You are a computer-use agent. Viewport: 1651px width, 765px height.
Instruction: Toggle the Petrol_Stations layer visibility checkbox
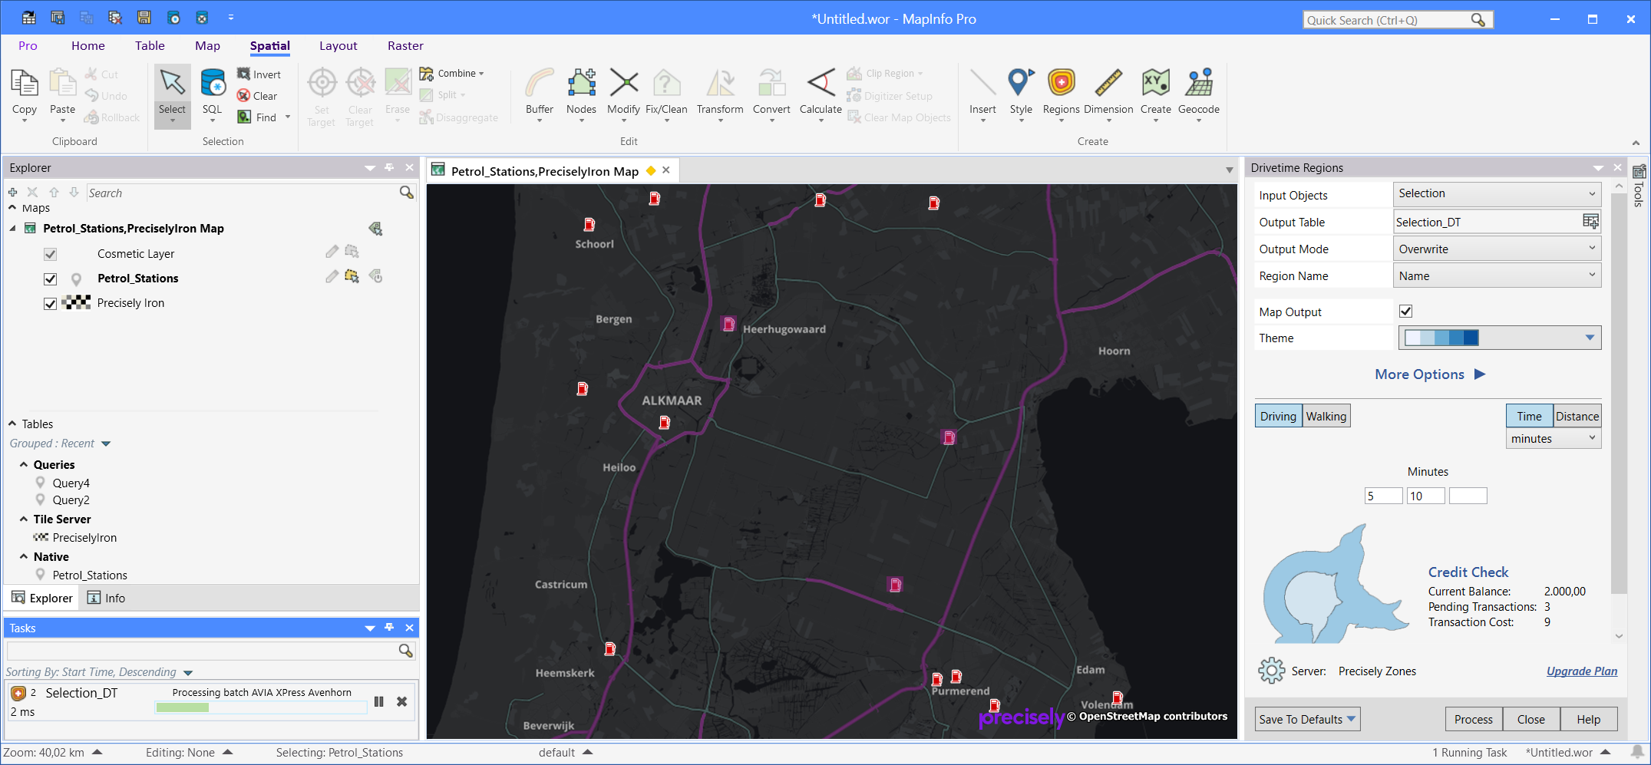51,279
